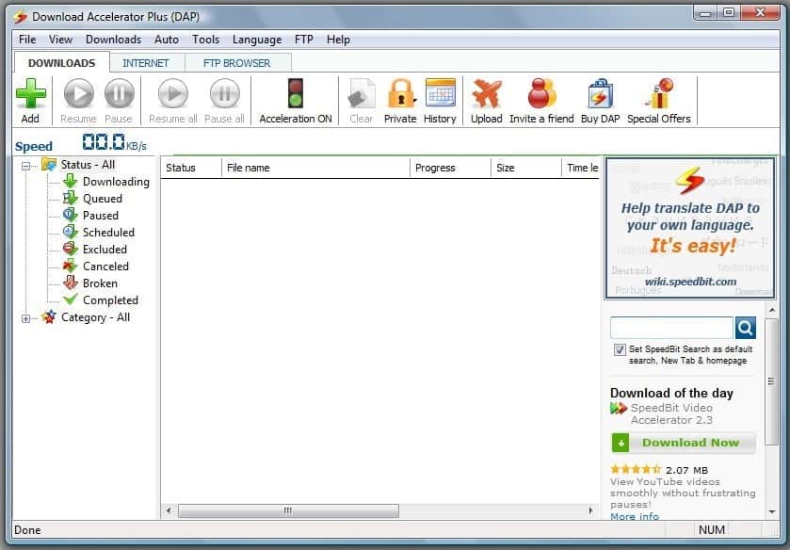790x550 pixels.
Task: Click the Invite a friend icon
Action: tap(541, 94)
